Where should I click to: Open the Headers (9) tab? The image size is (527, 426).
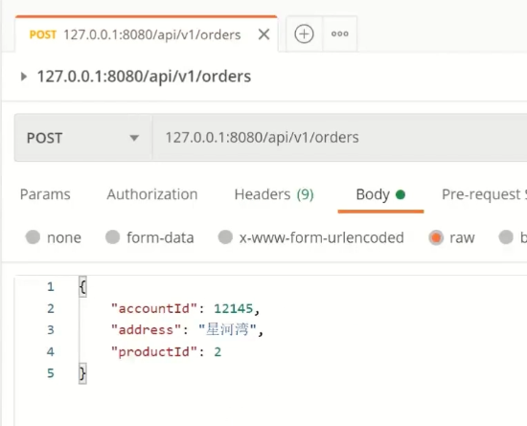[274, 194]
